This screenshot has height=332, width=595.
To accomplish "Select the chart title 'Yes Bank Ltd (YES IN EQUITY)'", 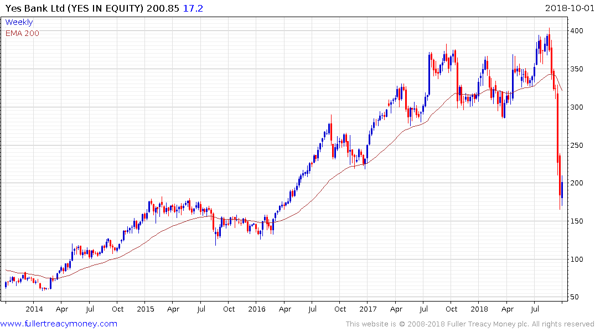I will tap(74, 8).
